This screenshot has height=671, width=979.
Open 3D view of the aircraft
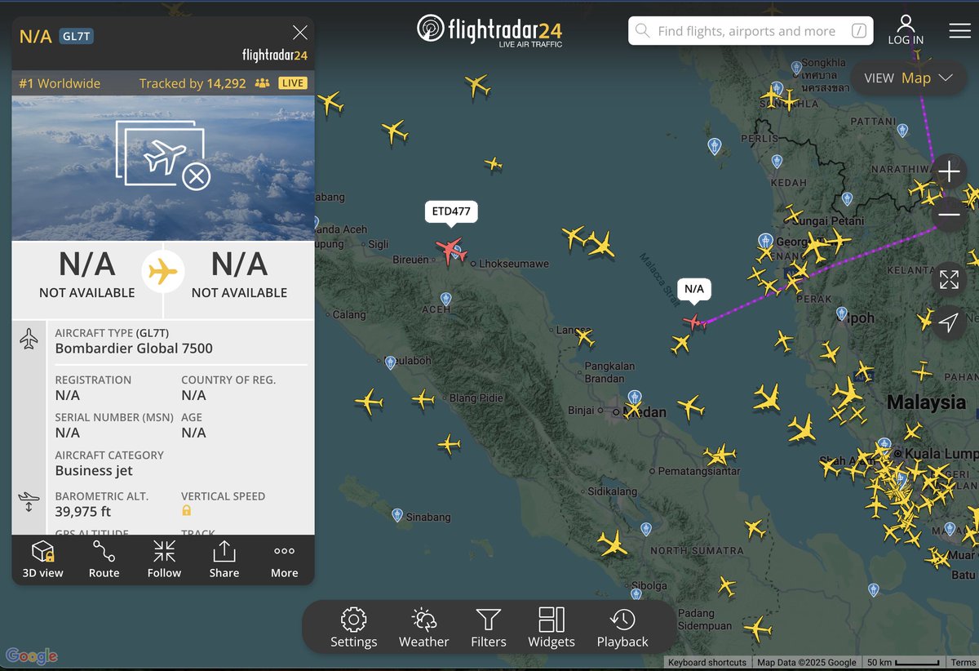(x=42, y=559)
